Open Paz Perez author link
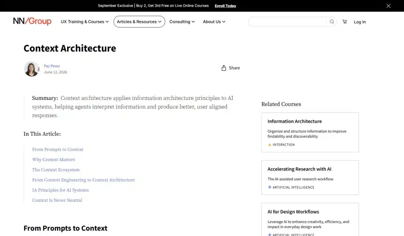 (52, 66)
